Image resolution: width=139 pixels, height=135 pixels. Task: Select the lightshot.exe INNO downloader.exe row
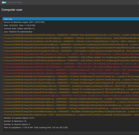71,115
